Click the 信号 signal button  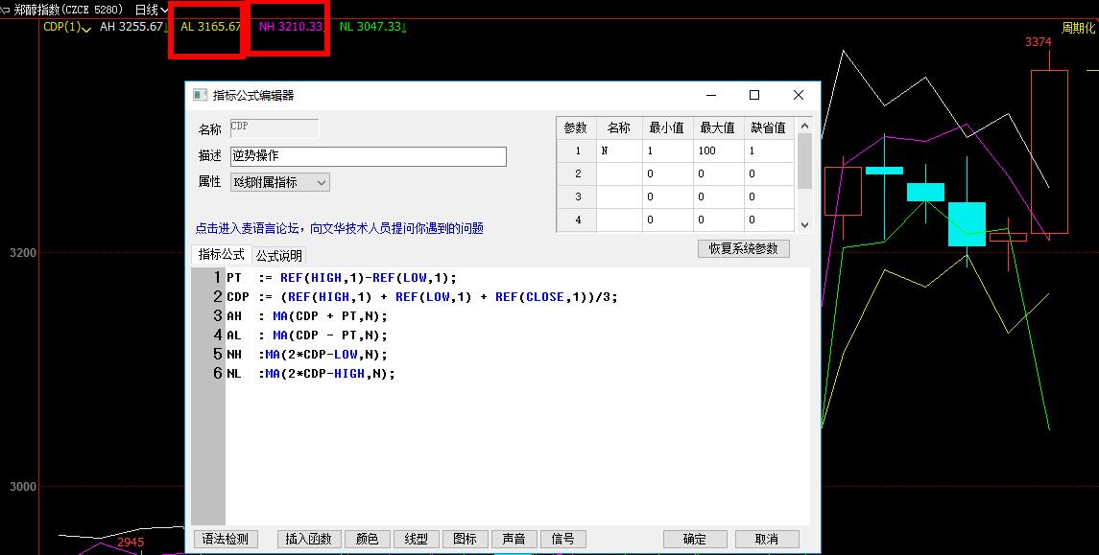(x=563, y=539)
